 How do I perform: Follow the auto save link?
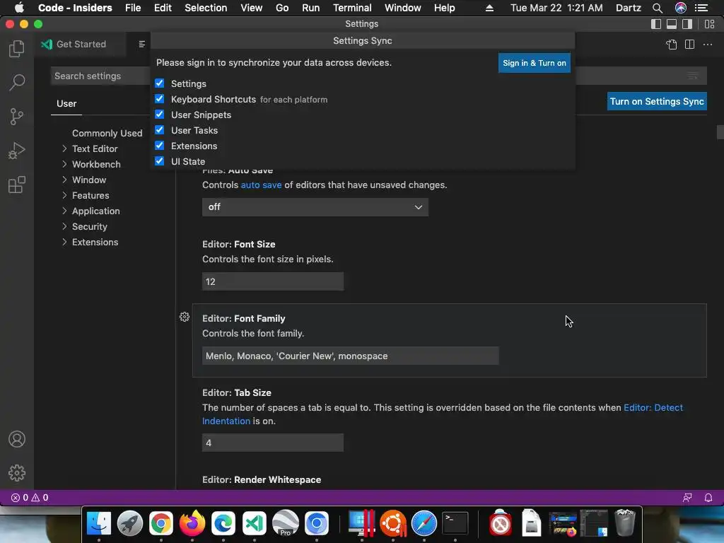(261, 185)
